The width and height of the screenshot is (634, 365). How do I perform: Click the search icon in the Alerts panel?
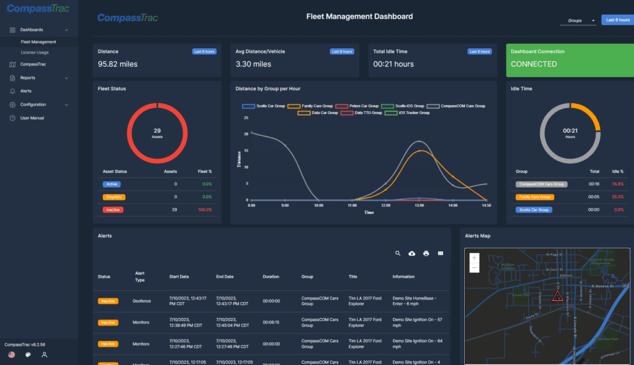(398, 253)
